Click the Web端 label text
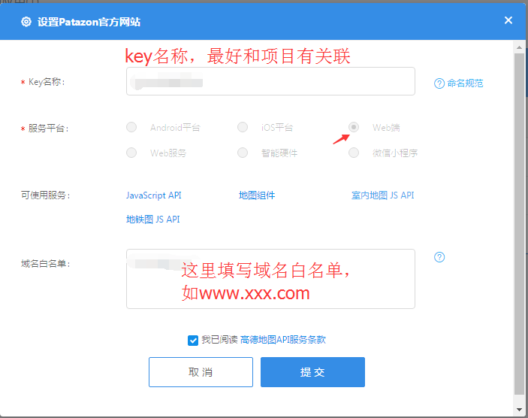The width and height of the screenshot is (528, 418). click(x=386, y=127)
